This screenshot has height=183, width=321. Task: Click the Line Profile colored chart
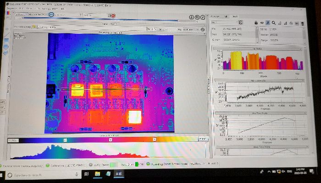[x=263, y=60]
